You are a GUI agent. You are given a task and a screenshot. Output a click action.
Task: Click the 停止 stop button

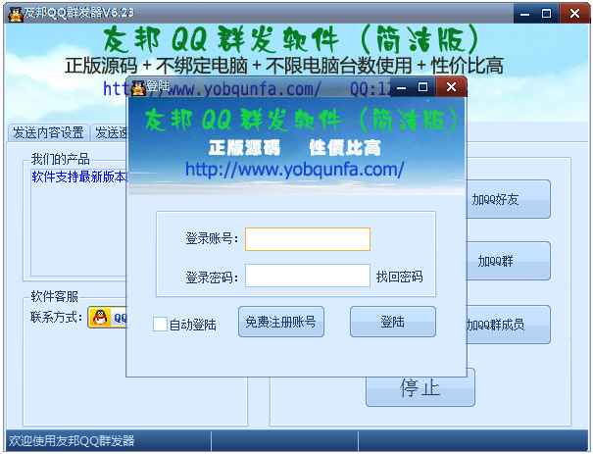click(420, 390)
